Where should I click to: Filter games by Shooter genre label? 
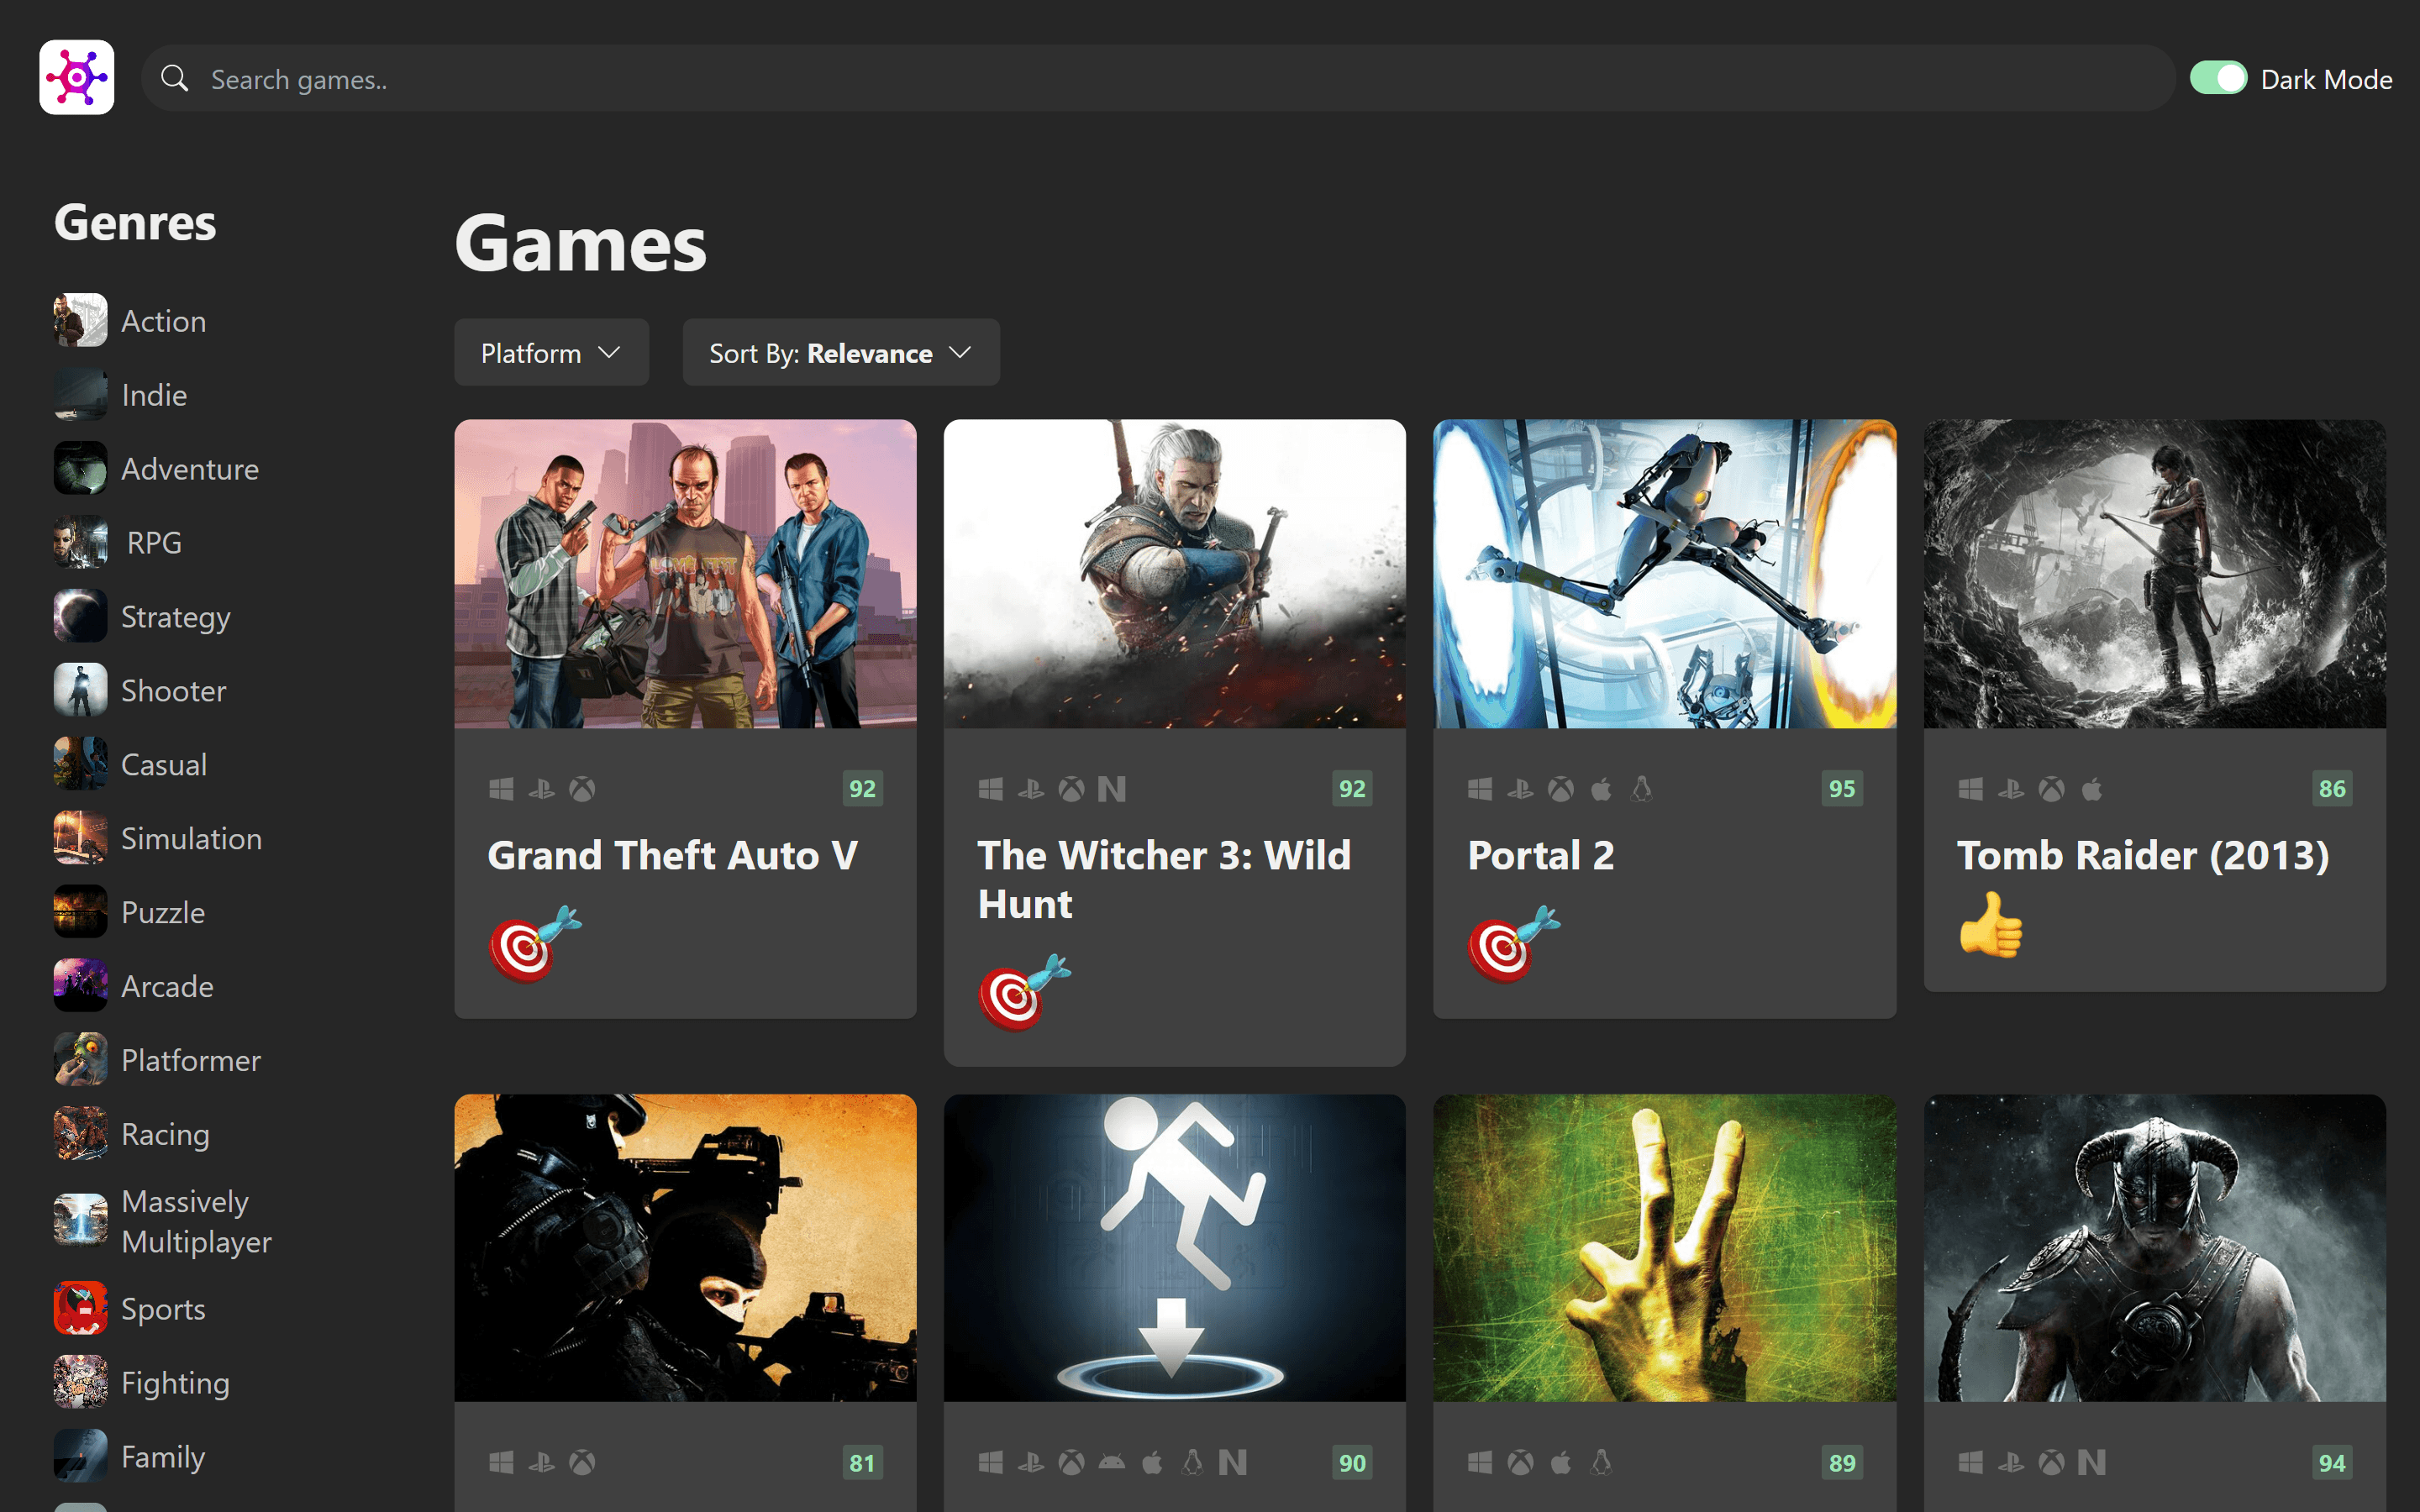(174, 691)
